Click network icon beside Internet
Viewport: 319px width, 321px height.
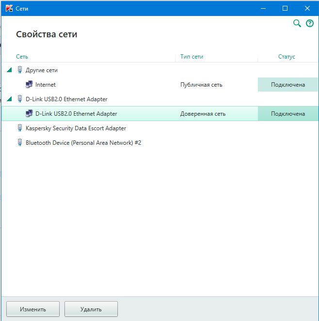(x=29, y=84)
